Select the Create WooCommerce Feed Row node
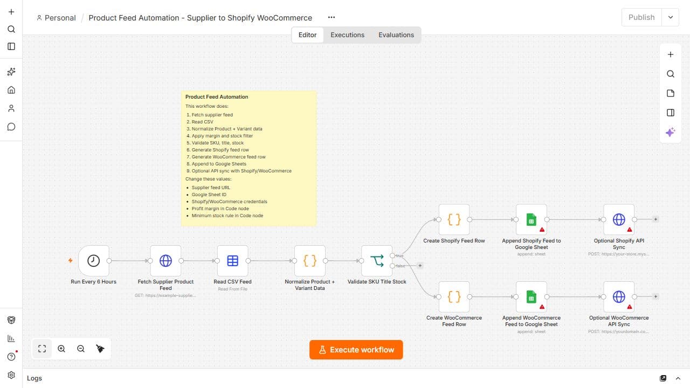Viewport: 690px width, 388px height. pos(454,297)
